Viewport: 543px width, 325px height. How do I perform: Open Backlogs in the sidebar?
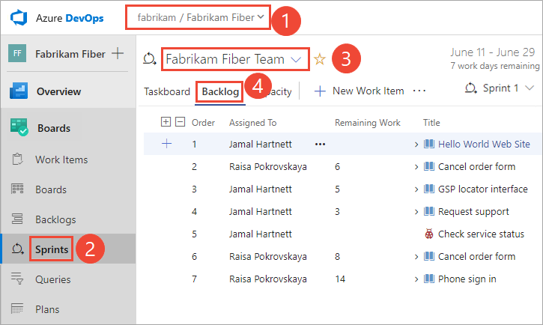coord(55,219)
